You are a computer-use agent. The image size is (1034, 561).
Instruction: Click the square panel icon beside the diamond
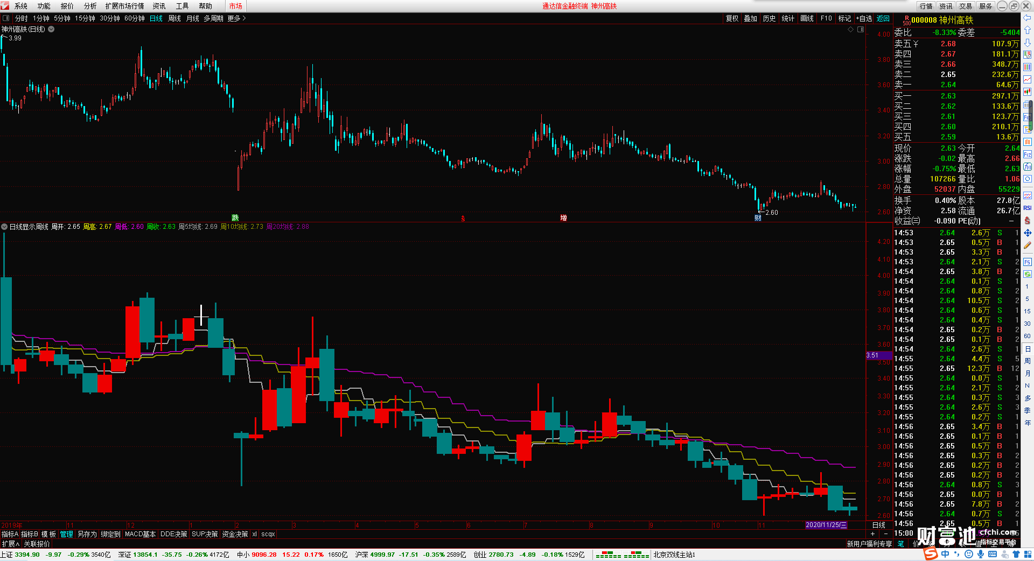pos(861,30)
